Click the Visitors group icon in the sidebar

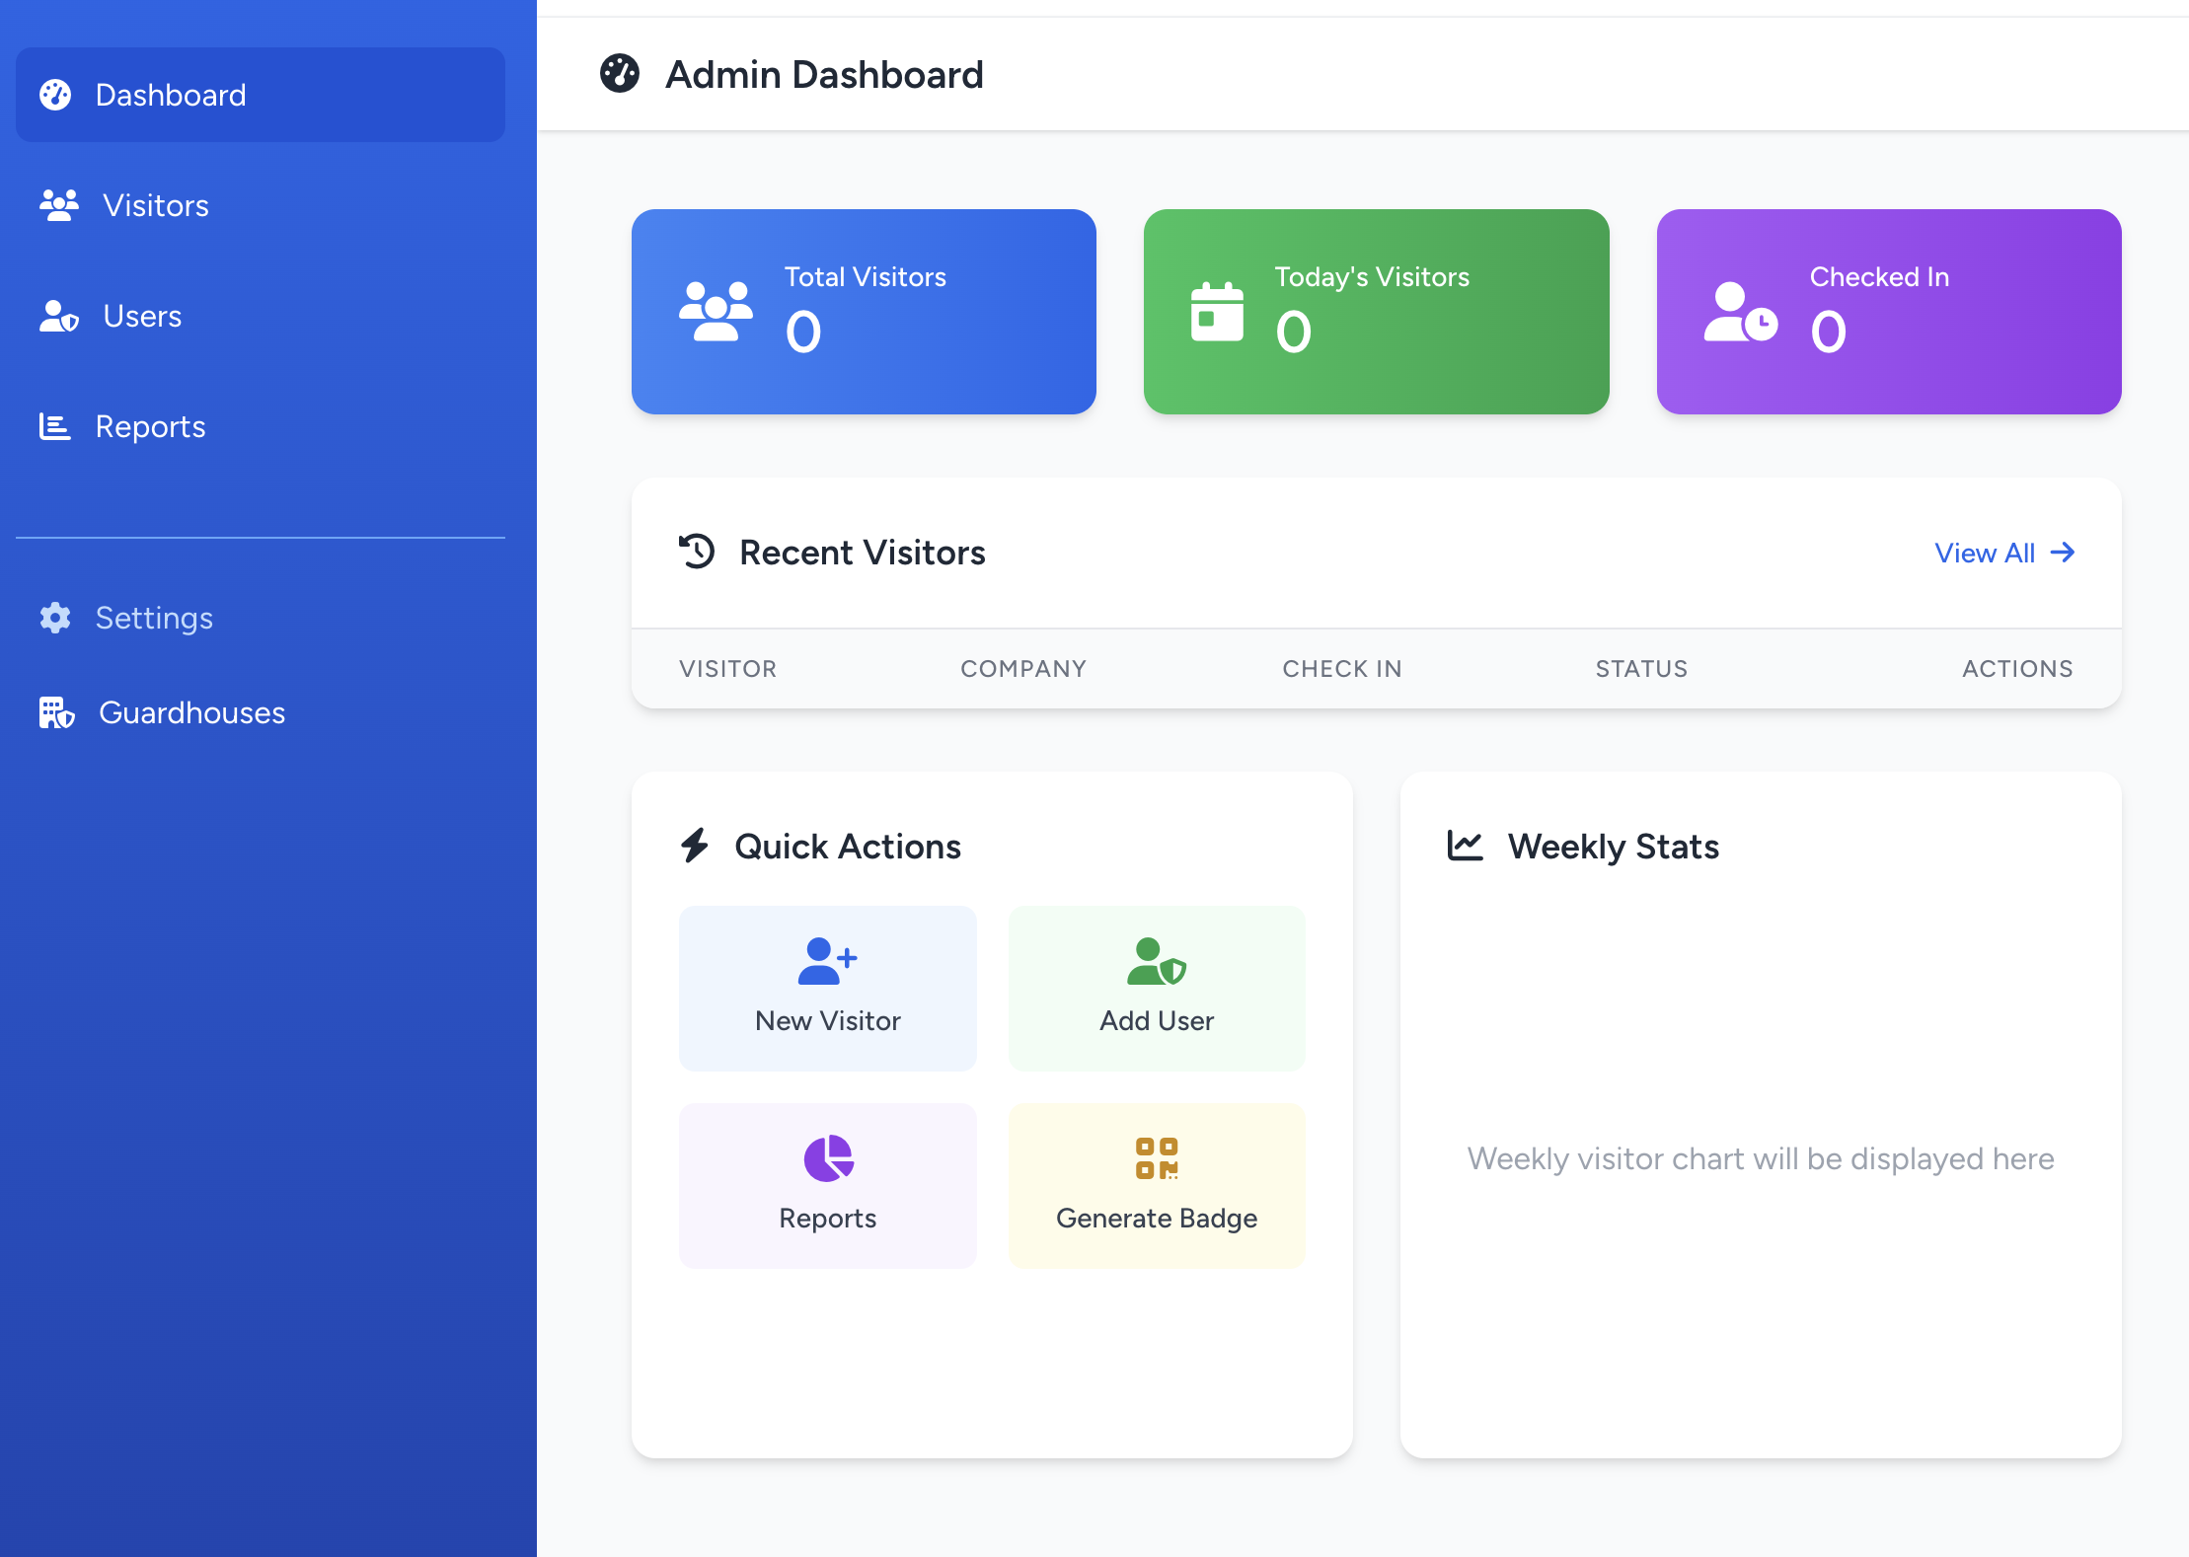[58, 205]
